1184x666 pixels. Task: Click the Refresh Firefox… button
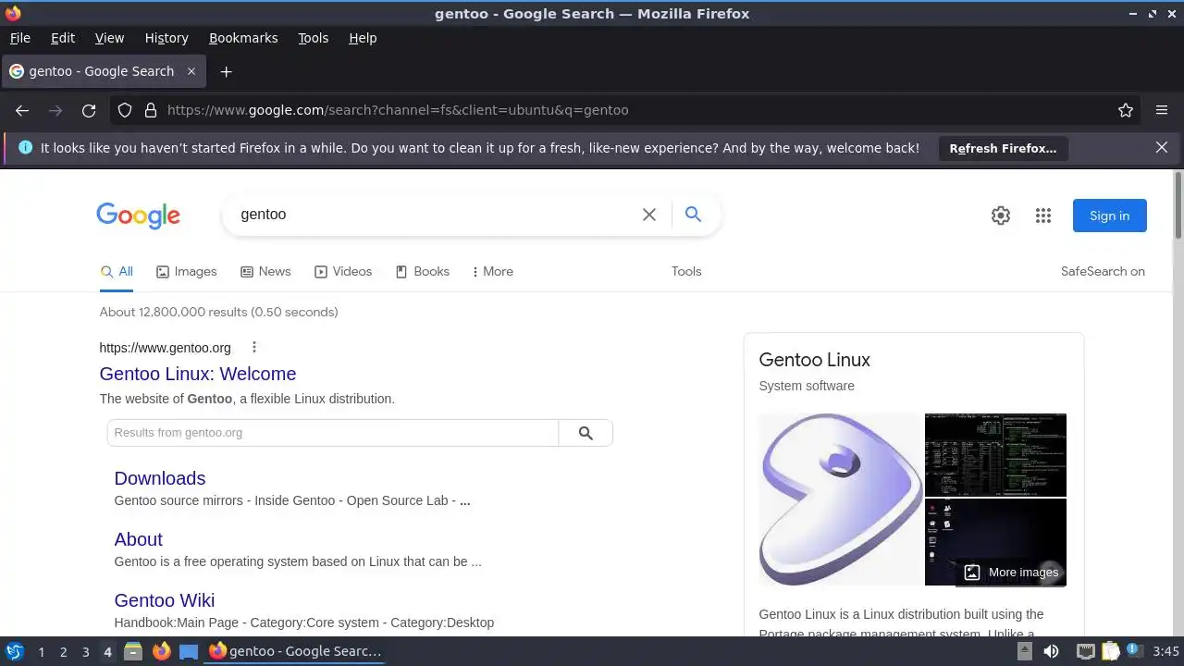coord(1003,148)
